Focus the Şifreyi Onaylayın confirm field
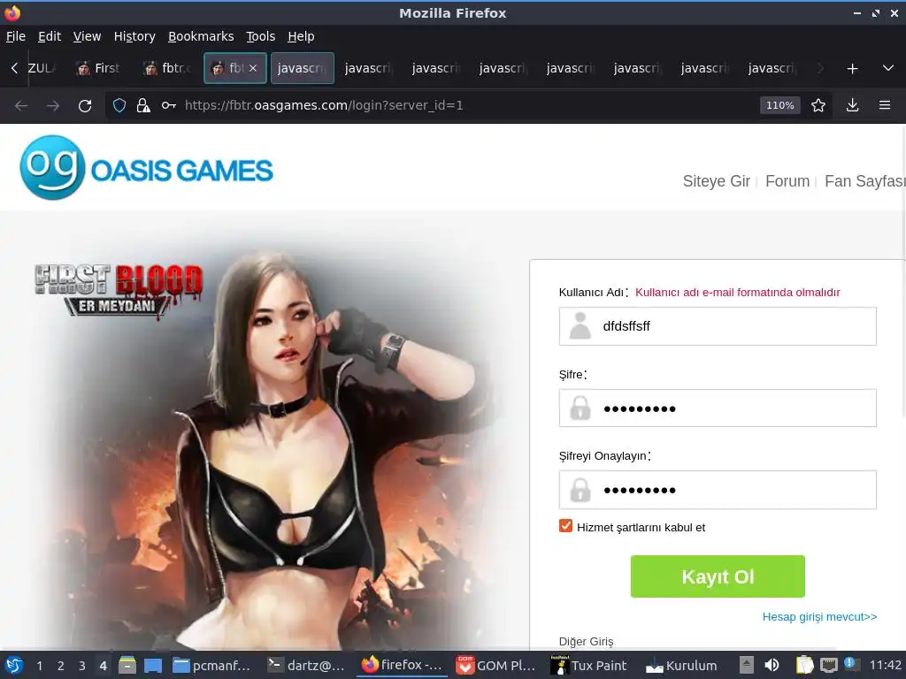 coord(717,490)
